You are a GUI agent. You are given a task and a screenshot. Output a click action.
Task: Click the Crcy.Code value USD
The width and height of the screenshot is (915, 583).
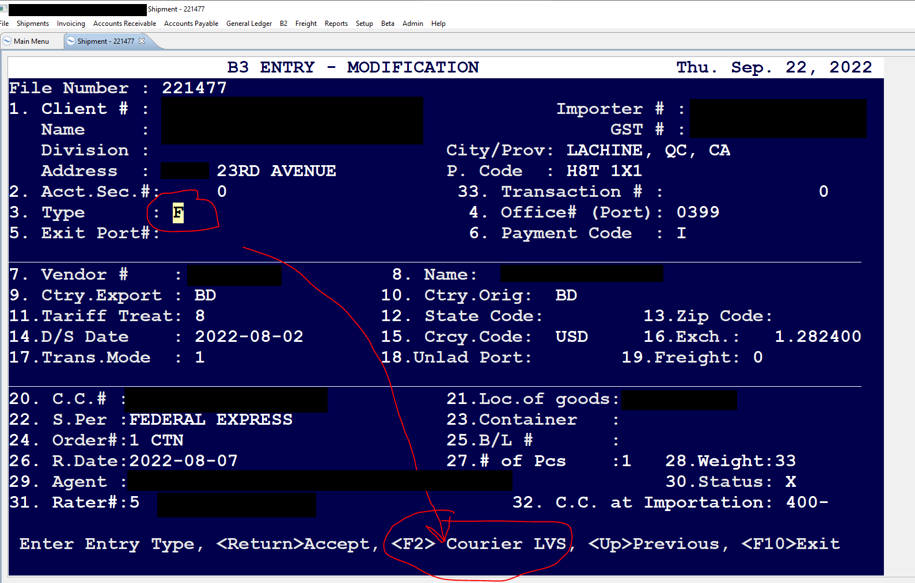571,337
